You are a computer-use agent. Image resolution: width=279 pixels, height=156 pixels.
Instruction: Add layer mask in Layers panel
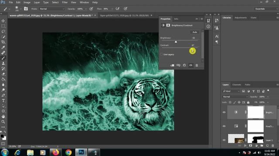(x=251, y=146)
